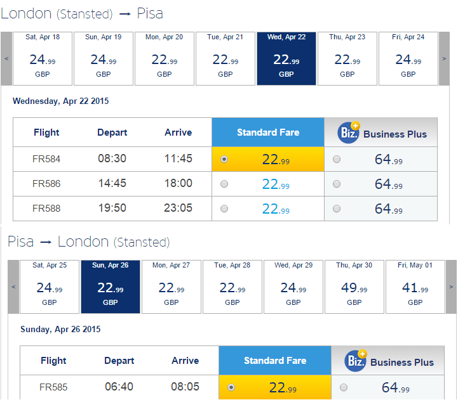Click the Biz Plus logo icon in outbound table
Screen dimensions: 458x400
pyautogui.click(x=349, y=132)
